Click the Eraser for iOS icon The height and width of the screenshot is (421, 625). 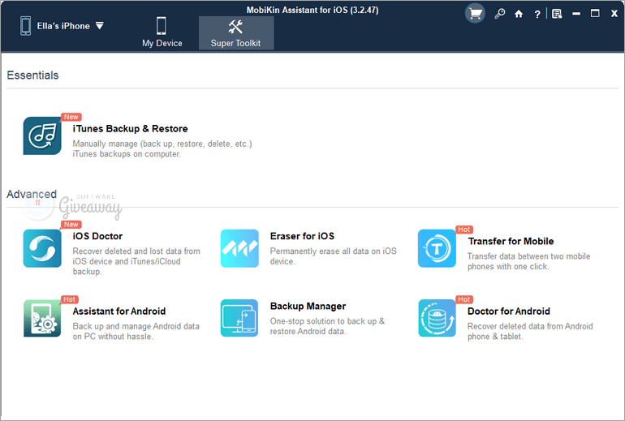click(x=239, y=248)
